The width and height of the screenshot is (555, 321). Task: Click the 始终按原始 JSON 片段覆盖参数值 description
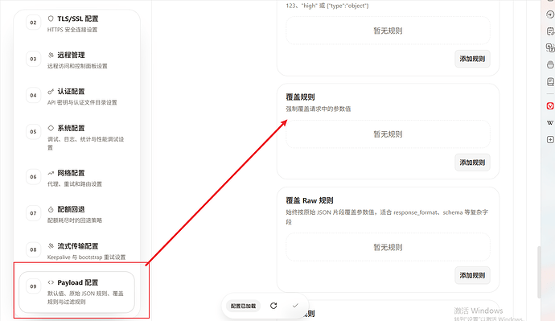click(387, 217)
